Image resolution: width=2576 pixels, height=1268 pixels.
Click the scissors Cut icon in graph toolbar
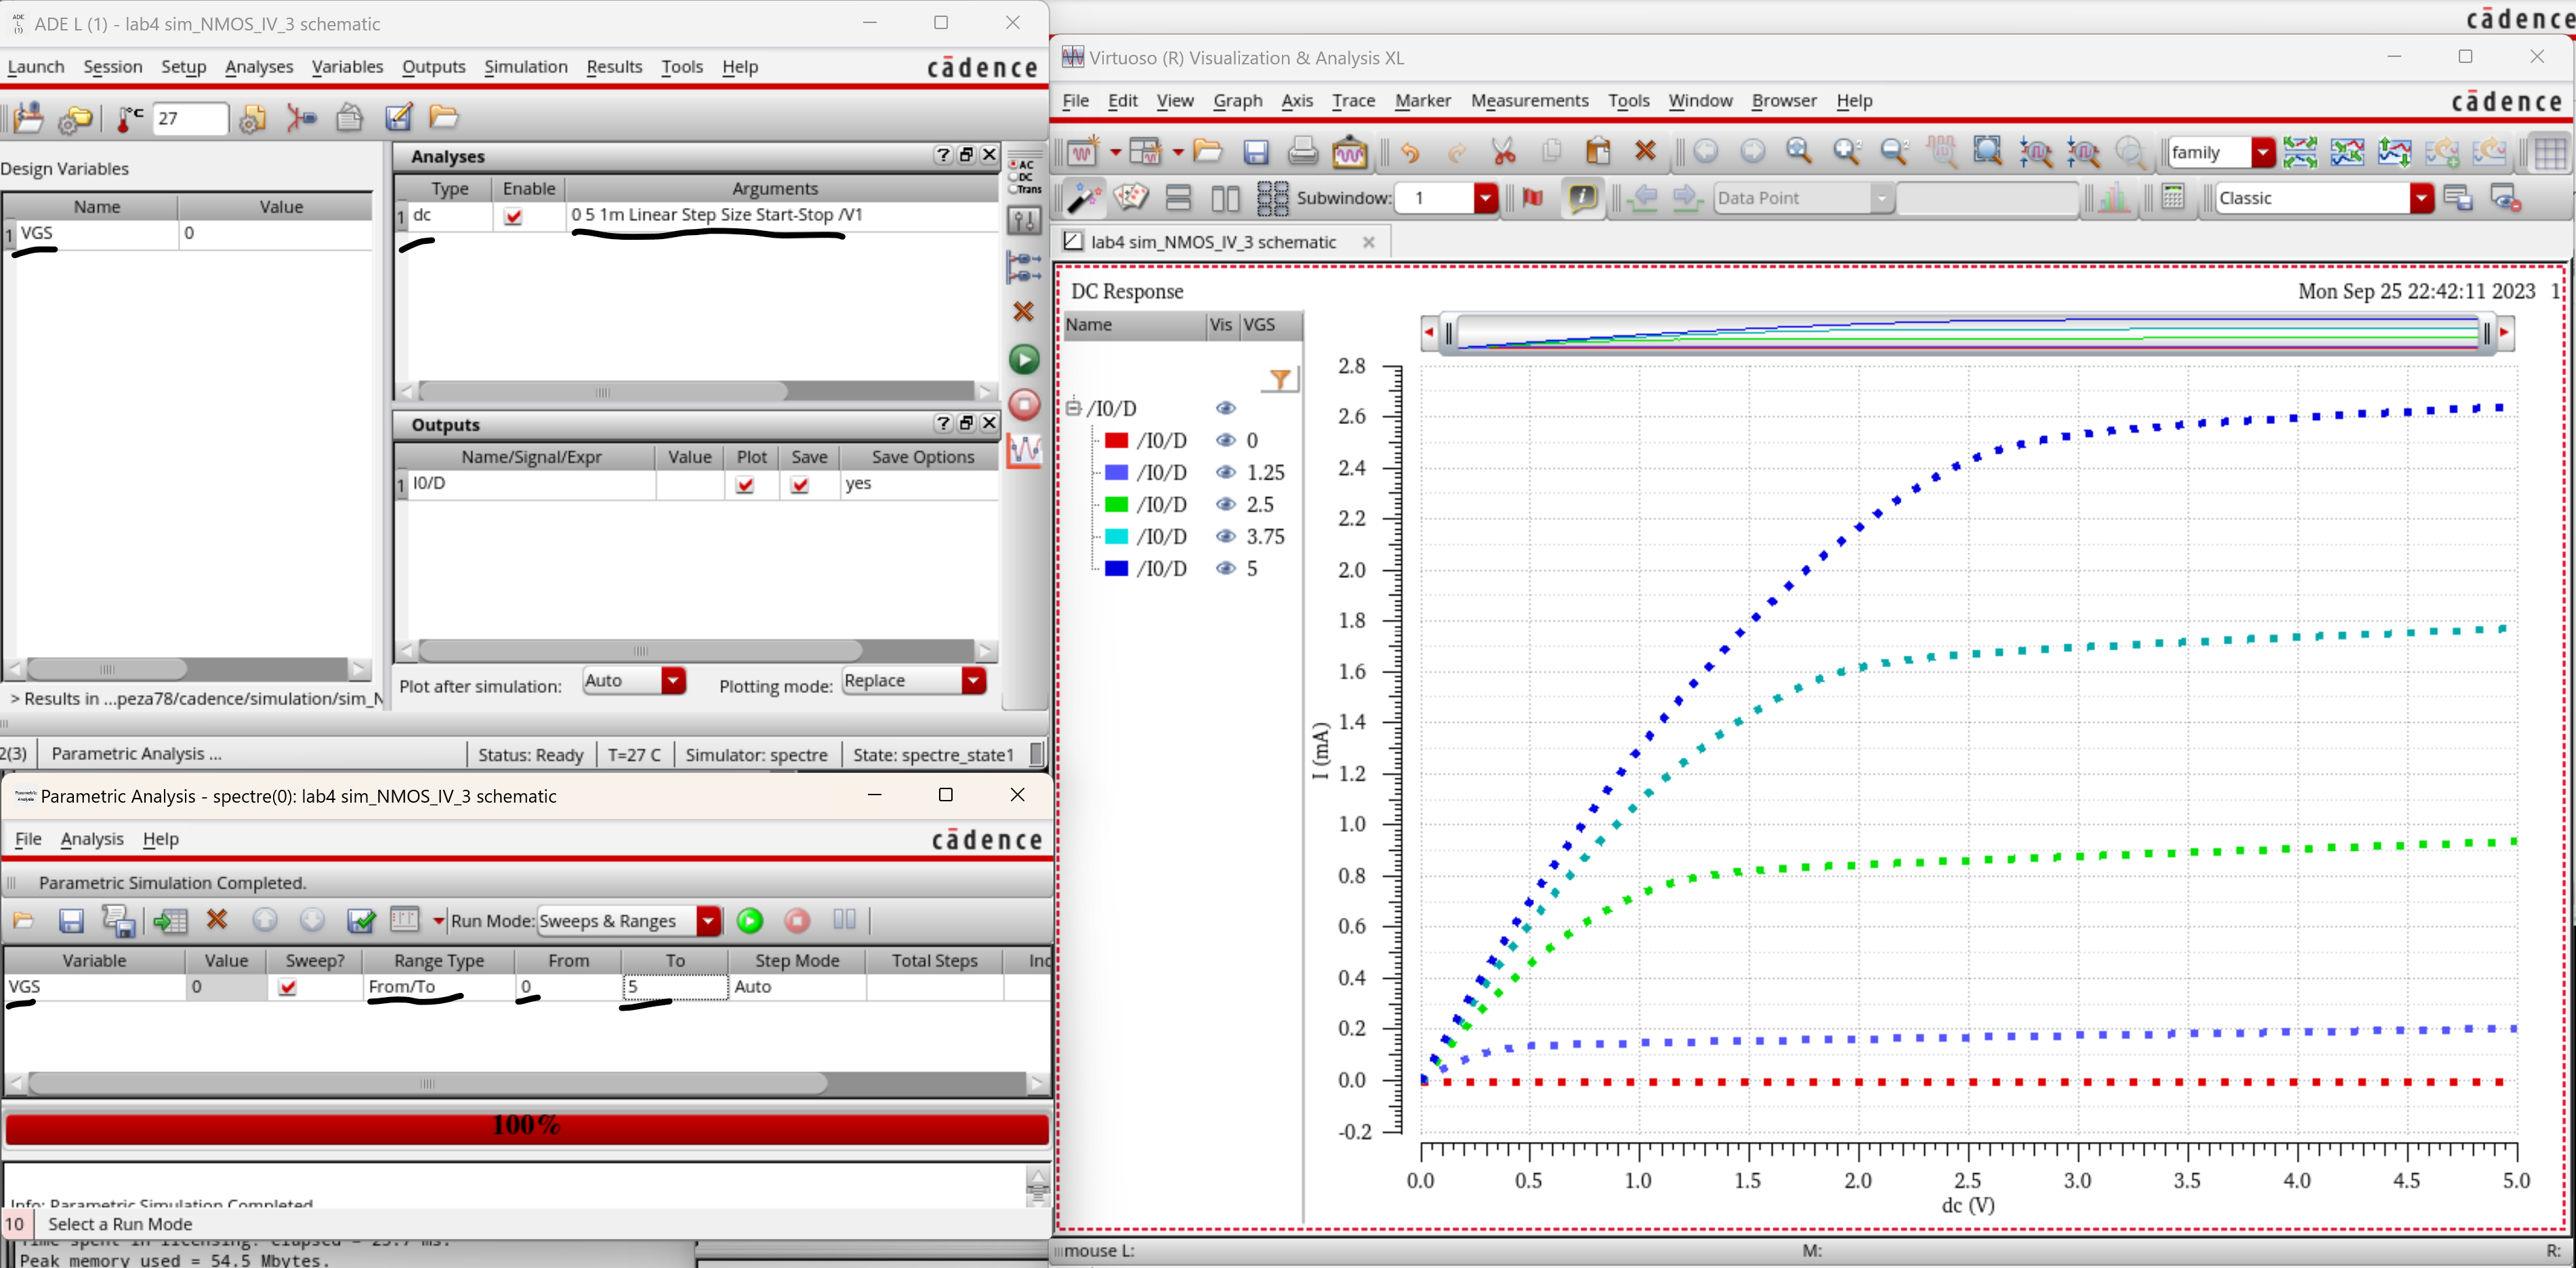[1503, 152]
